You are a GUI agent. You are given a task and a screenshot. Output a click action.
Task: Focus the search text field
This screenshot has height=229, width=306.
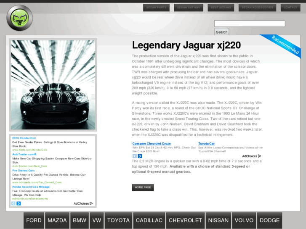click(x=250, y=24)
